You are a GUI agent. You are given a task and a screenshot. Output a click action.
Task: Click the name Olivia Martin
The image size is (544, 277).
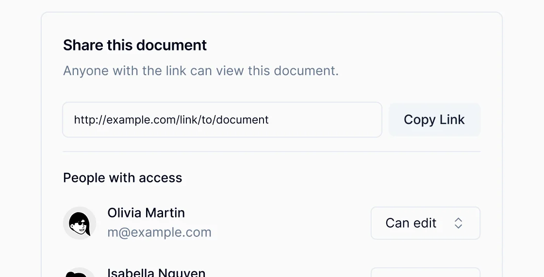(x=146, y=213)
